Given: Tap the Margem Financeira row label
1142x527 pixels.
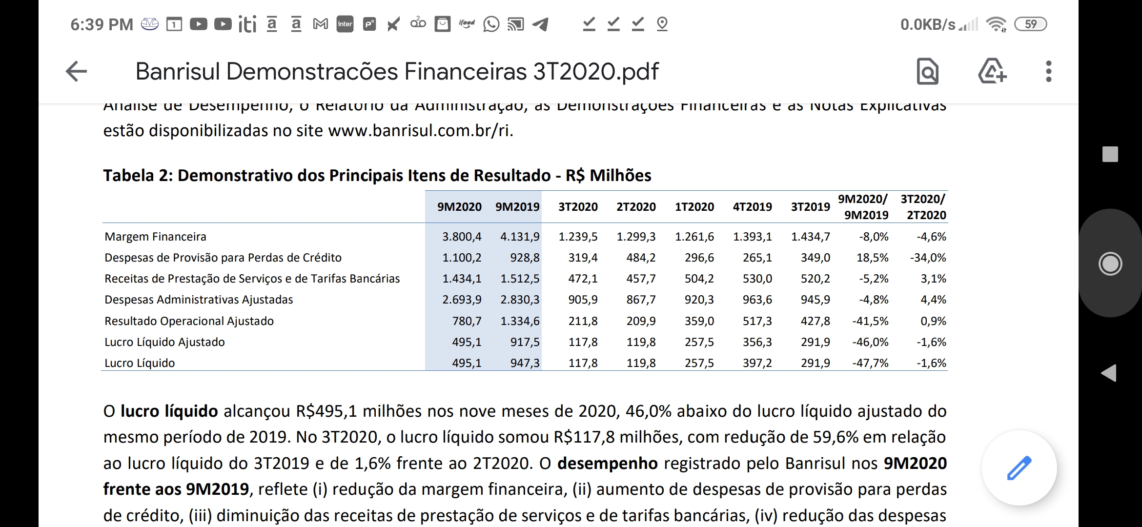Looking at the screenshot, I should [x=155, y=237].
